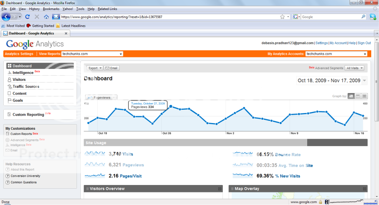Open the Pages/Visit link
379x205 pixels.
tap(131, 176)
